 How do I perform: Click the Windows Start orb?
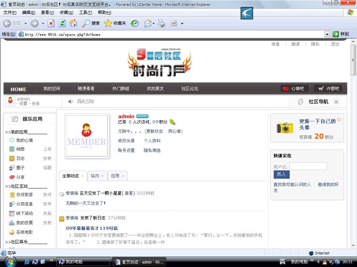click(10, 261)
